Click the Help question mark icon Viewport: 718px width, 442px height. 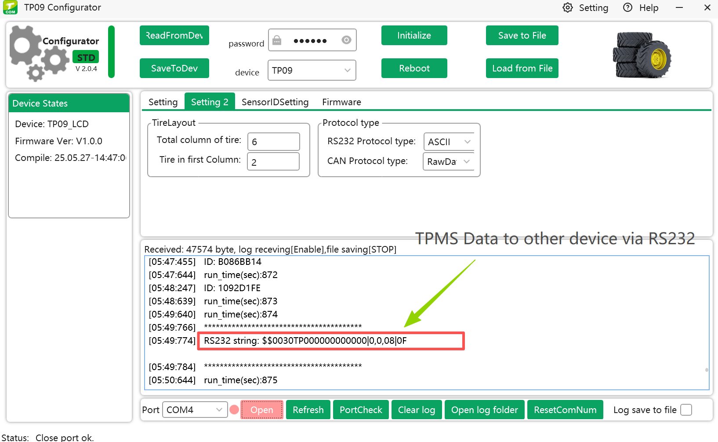tap(628, 8)
